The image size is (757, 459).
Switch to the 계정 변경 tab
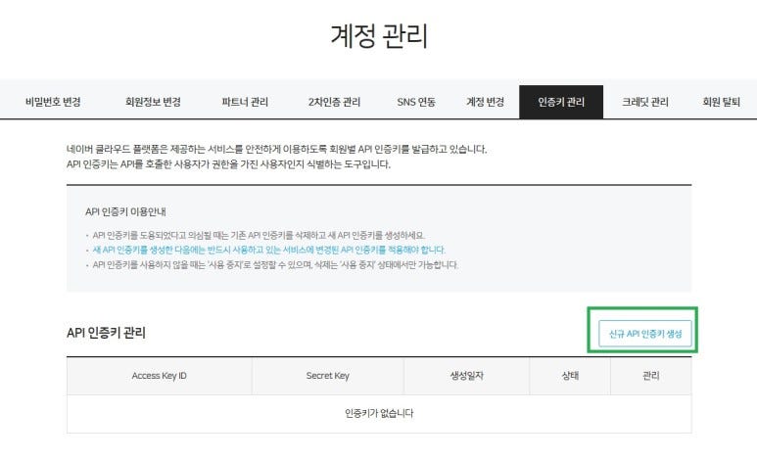pyautogui.click(x=485, y=102)
